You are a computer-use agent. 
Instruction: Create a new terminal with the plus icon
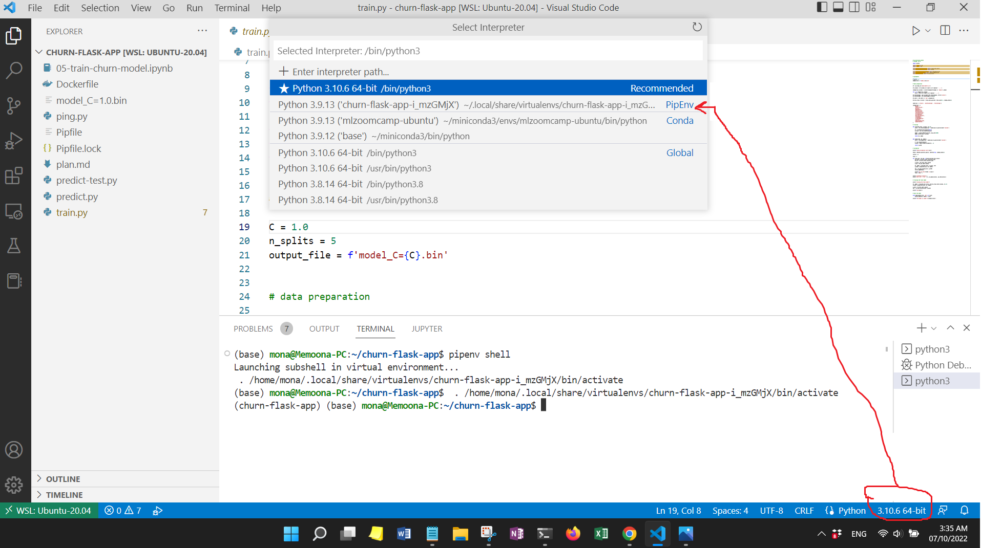[921, 328]
